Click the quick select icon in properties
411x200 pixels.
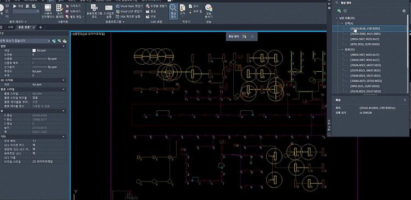[64, 41]
